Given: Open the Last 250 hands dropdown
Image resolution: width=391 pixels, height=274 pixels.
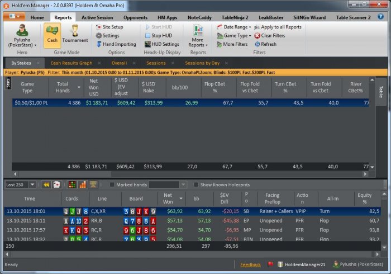Looking at the screenshot, I should point(32,185).
